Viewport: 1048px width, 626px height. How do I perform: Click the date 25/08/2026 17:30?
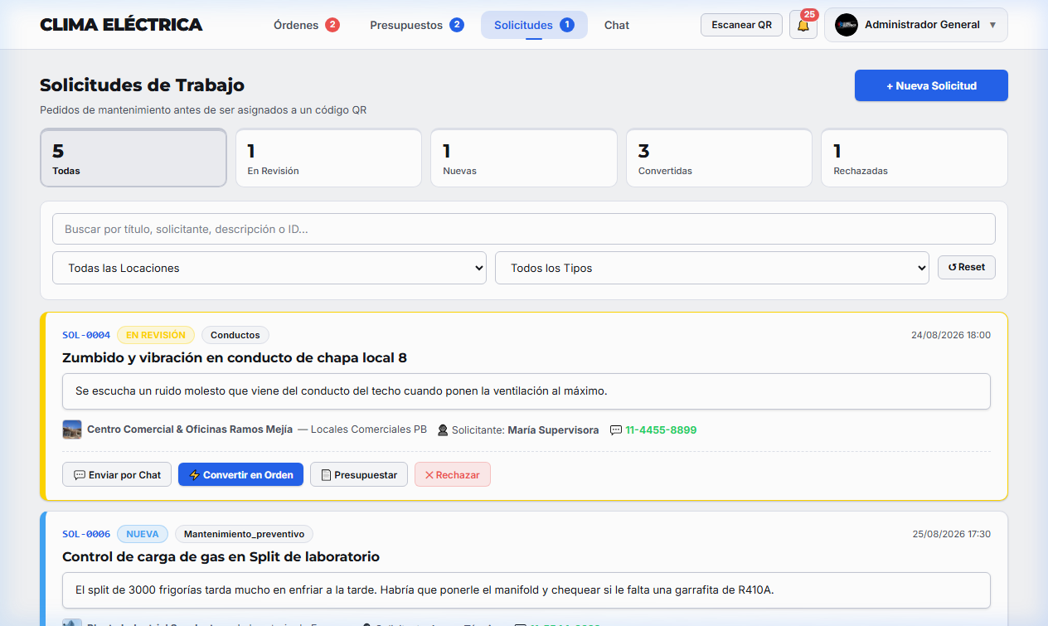(x=952, y=534)
